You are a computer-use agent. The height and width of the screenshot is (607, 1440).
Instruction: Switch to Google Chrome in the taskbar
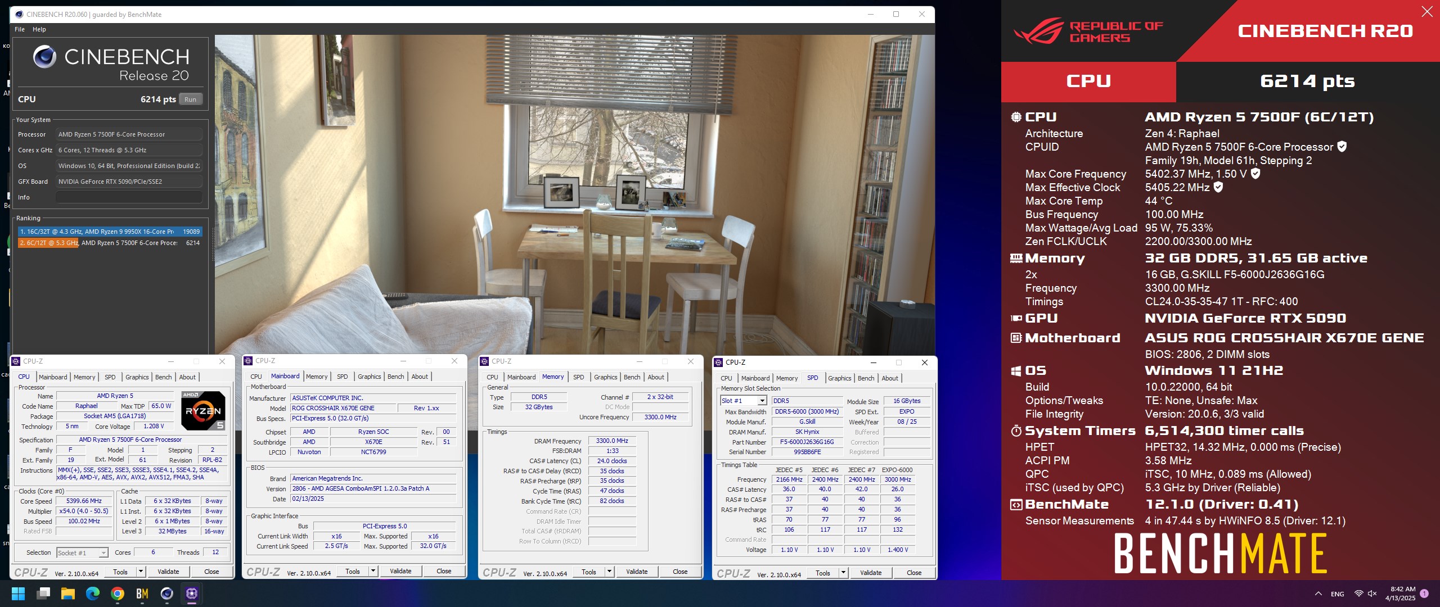click(x=118, y=594)
